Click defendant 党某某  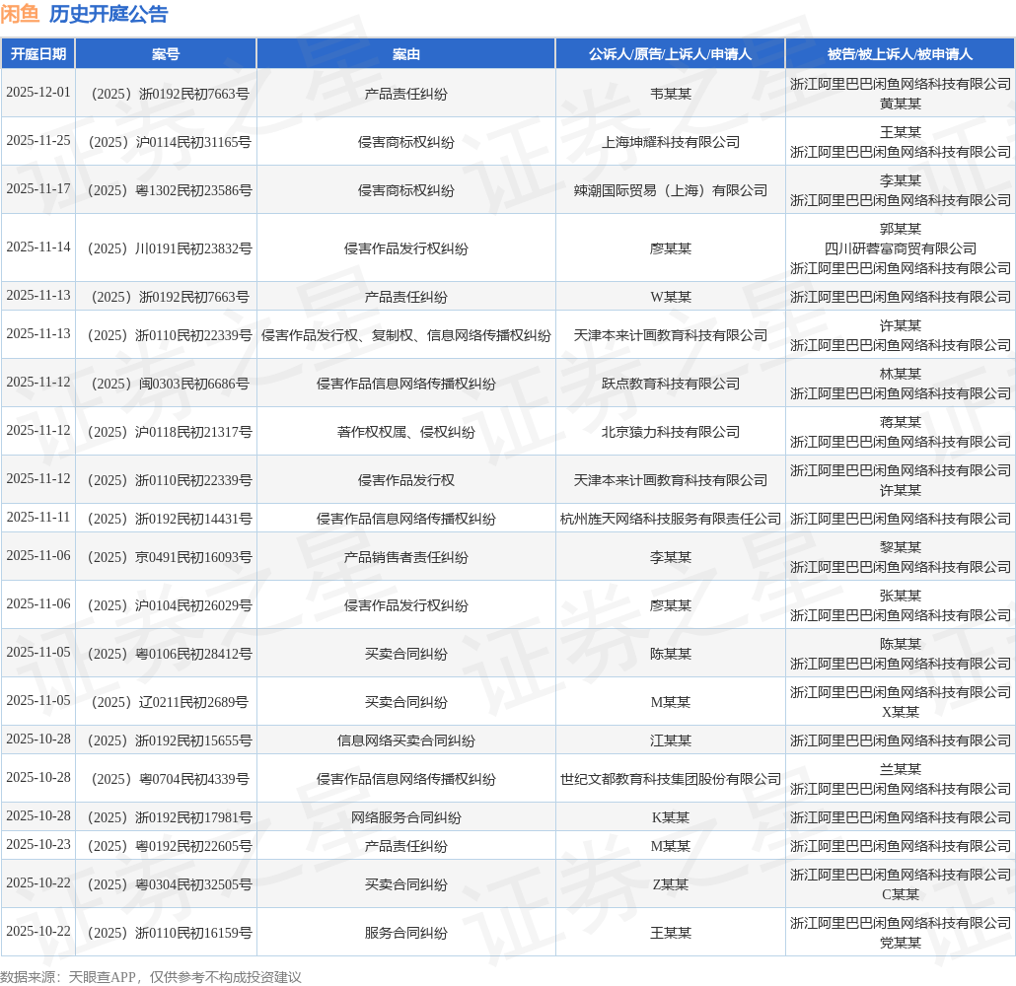900,943
